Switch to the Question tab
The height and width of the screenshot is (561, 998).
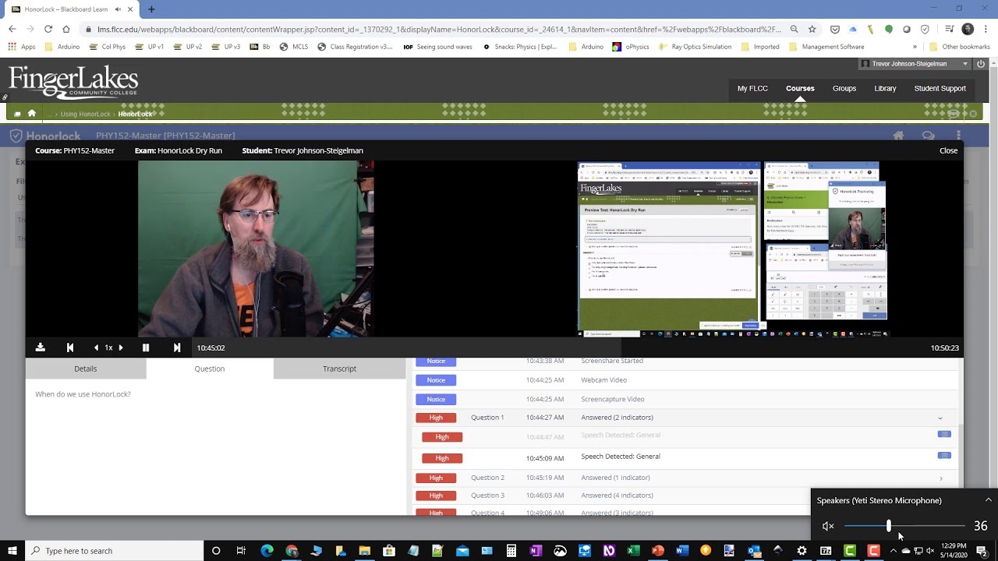(210, 369)
